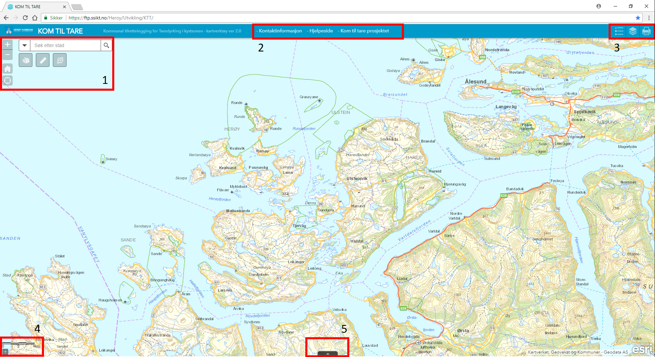The image size is (655, 357).
Task: Expand the bottom attribute table panel
Action: [x=327, y=354]
